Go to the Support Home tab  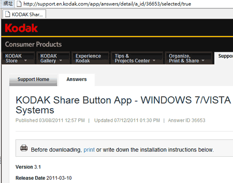coord(33,80)
